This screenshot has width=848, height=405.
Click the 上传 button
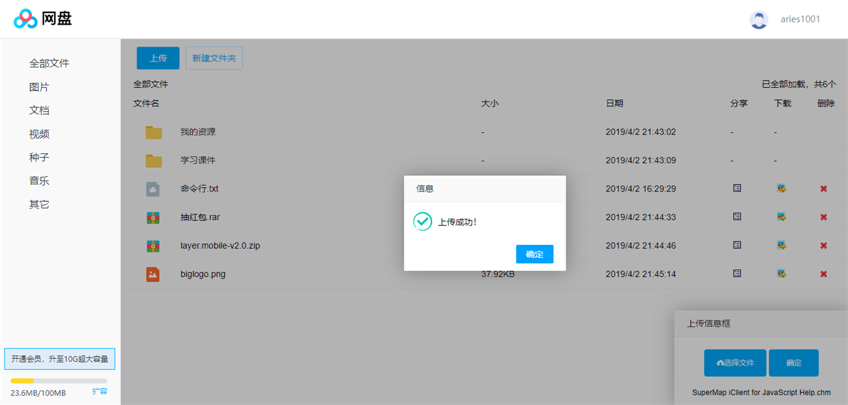pyautogui.click(x=158, y=58)
